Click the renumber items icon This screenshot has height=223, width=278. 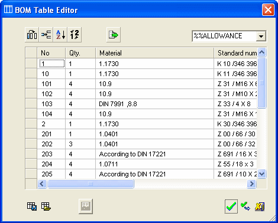[x=75, y=35]
